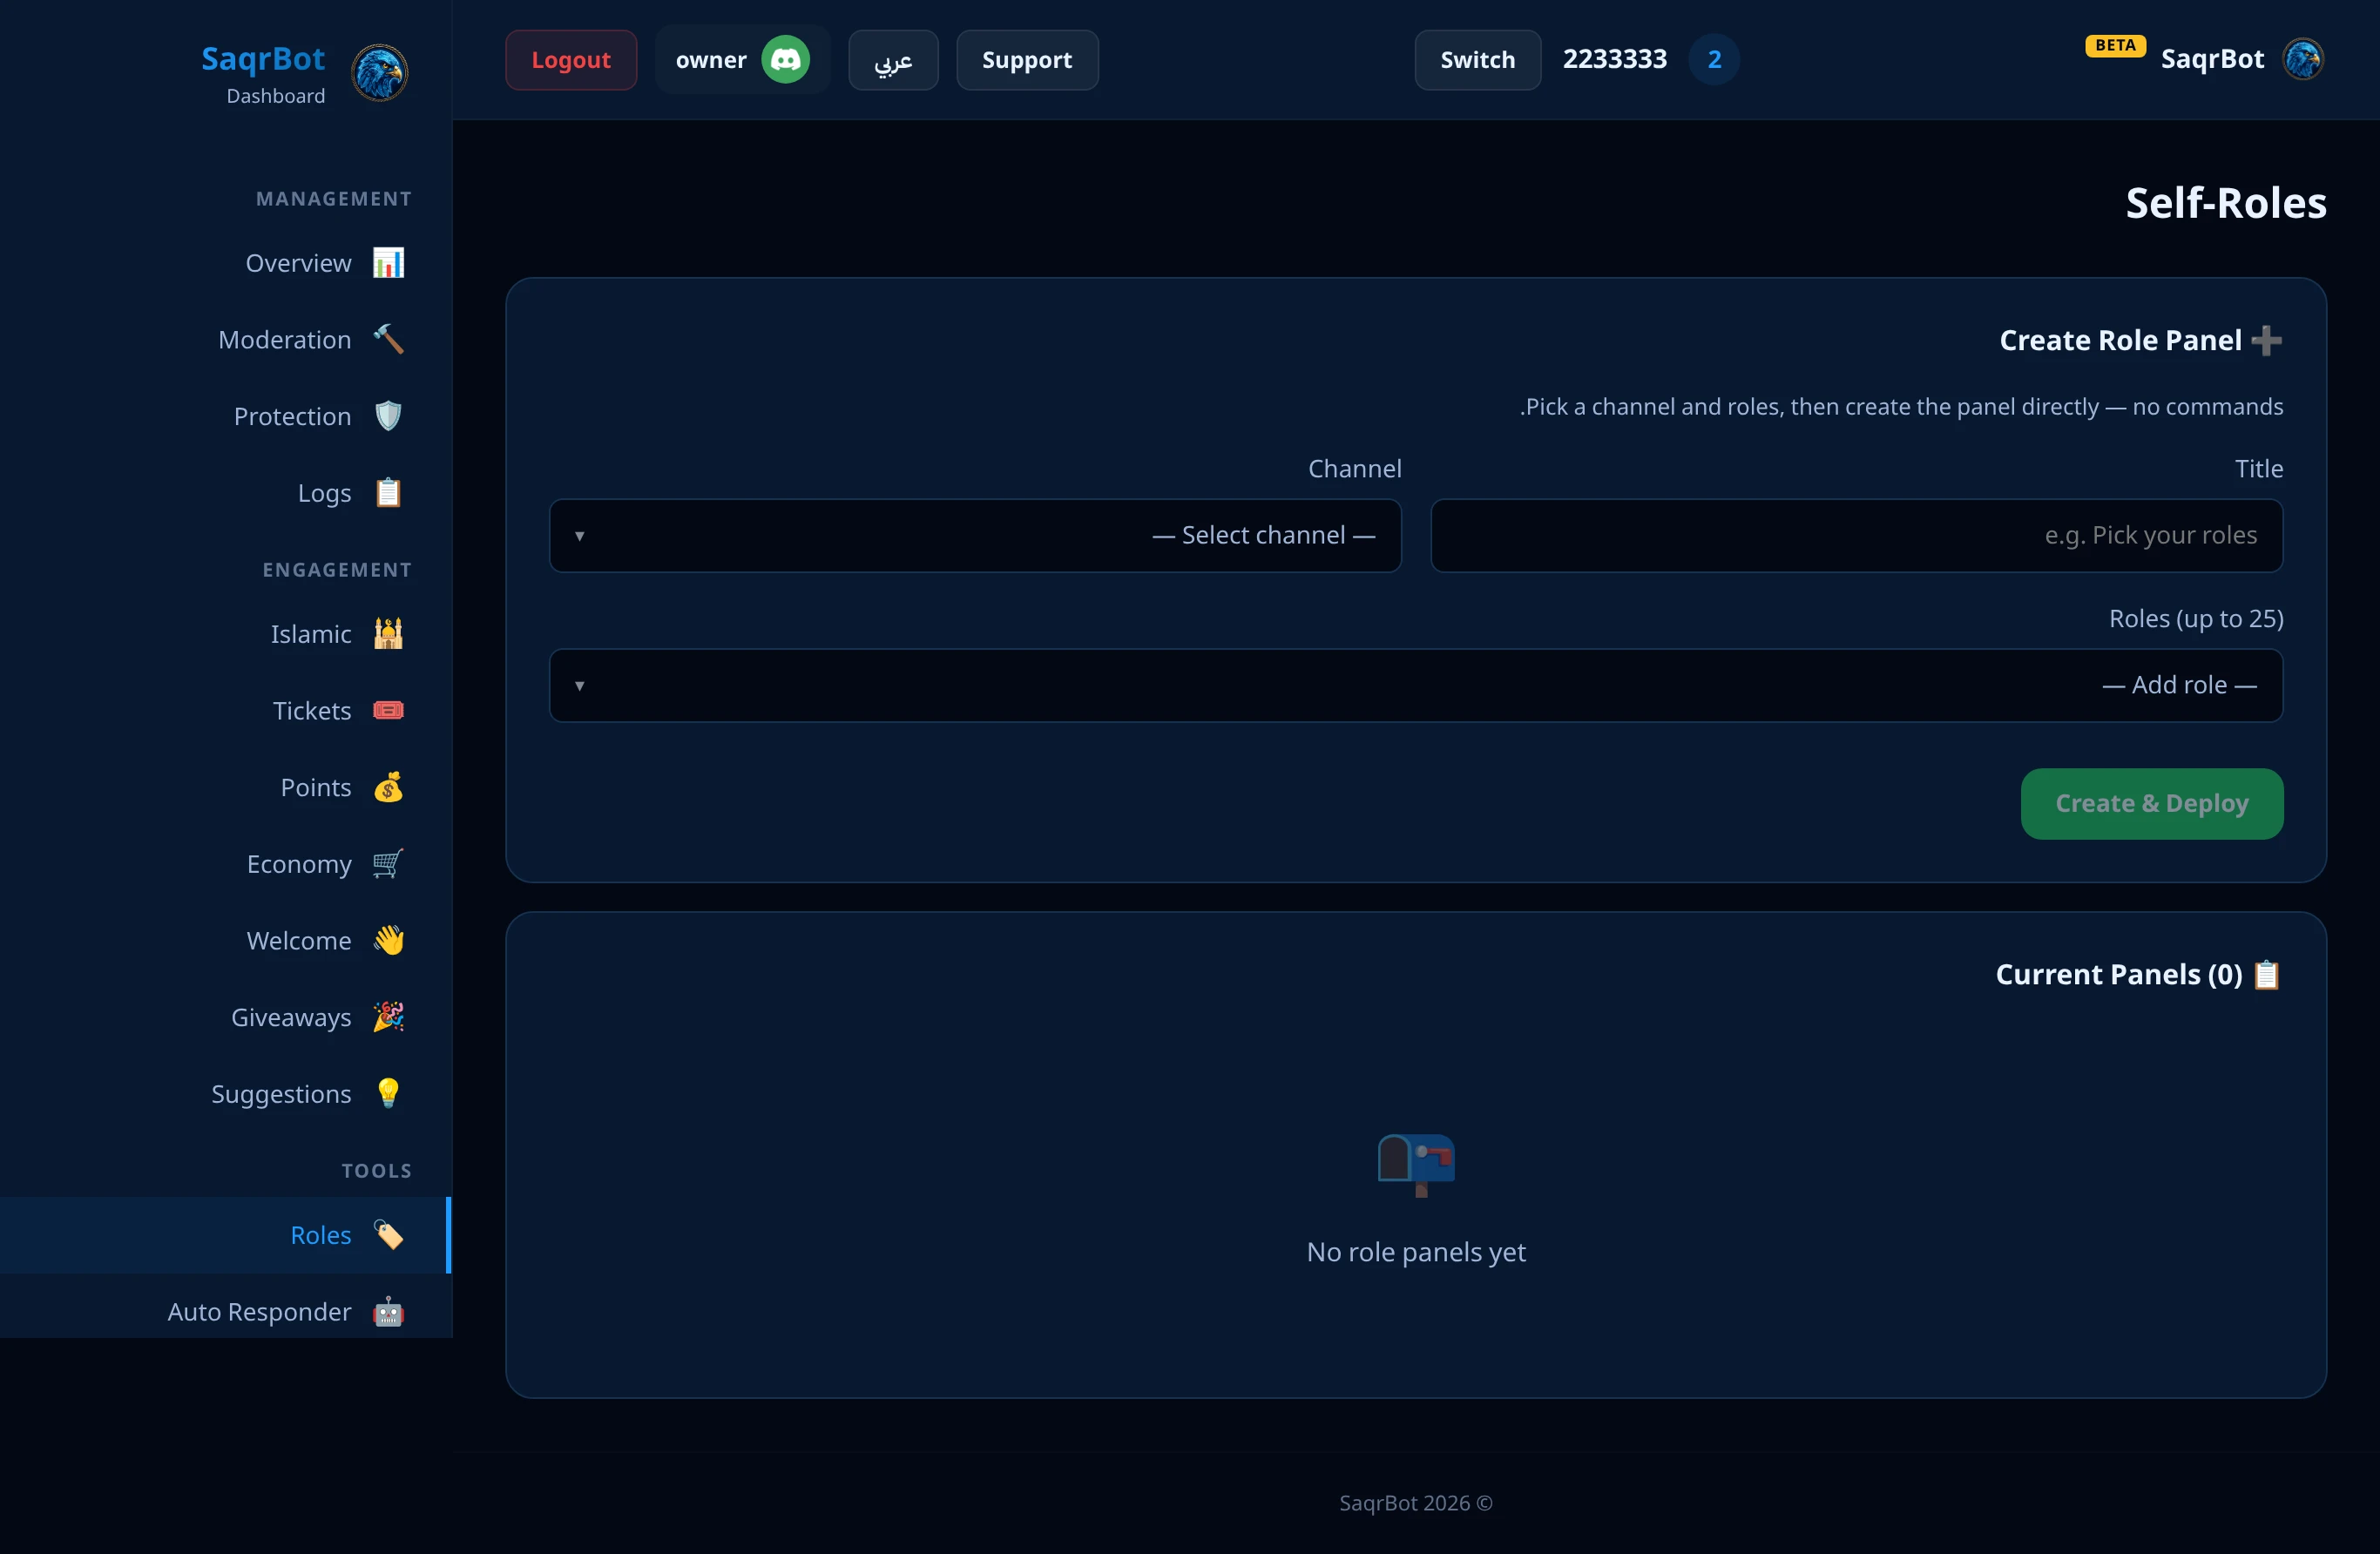Navigate to Tickets section
The image size is (2380, 1554).
[x=226, y=711]
